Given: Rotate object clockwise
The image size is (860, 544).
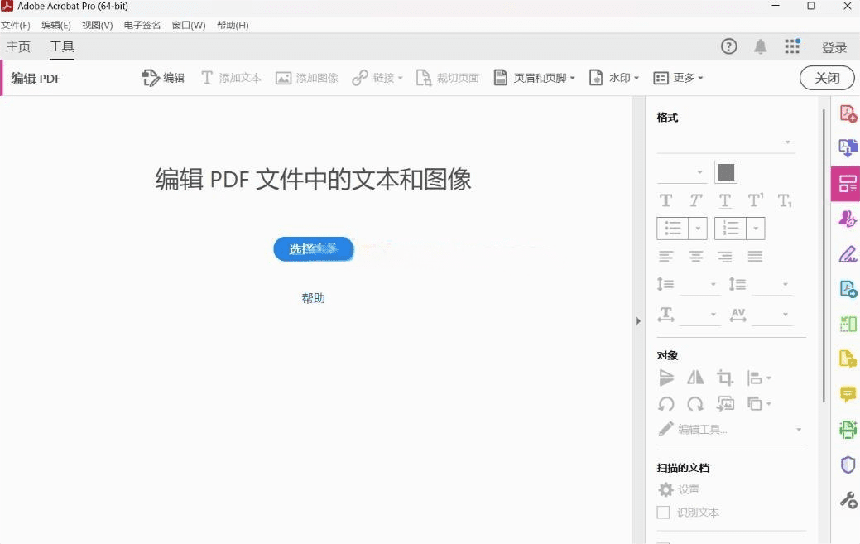Looking at the screenshot, I should [695, 404].
